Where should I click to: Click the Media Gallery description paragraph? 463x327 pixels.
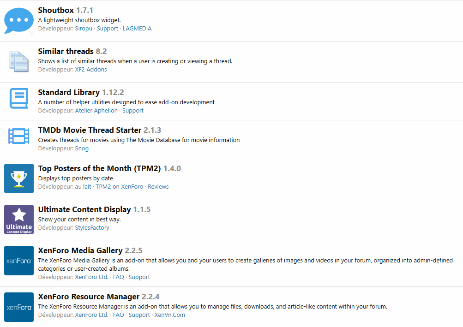[x=246, y=264]
